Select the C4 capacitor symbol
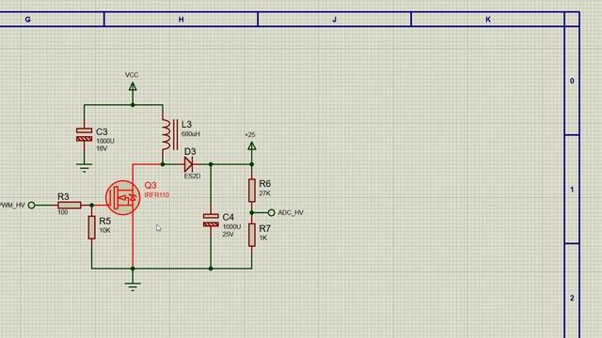 click(x=211, y=221)
